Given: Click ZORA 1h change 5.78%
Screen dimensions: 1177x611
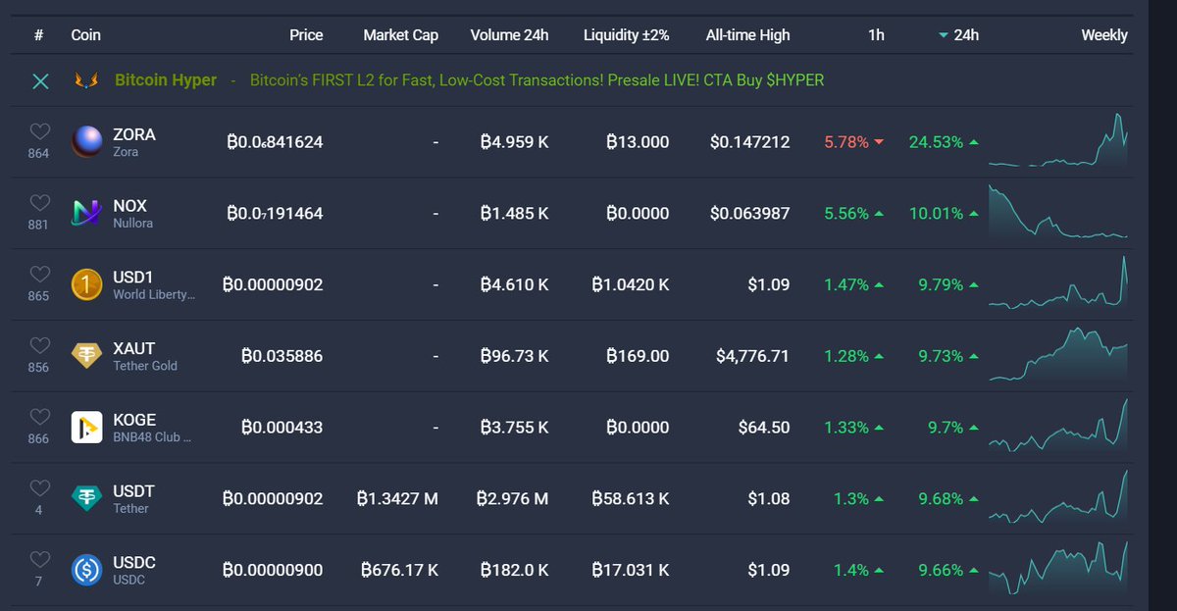Looking at the screenshot, I should point(846,142).
